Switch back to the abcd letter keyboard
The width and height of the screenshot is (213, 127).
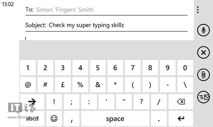32,119
